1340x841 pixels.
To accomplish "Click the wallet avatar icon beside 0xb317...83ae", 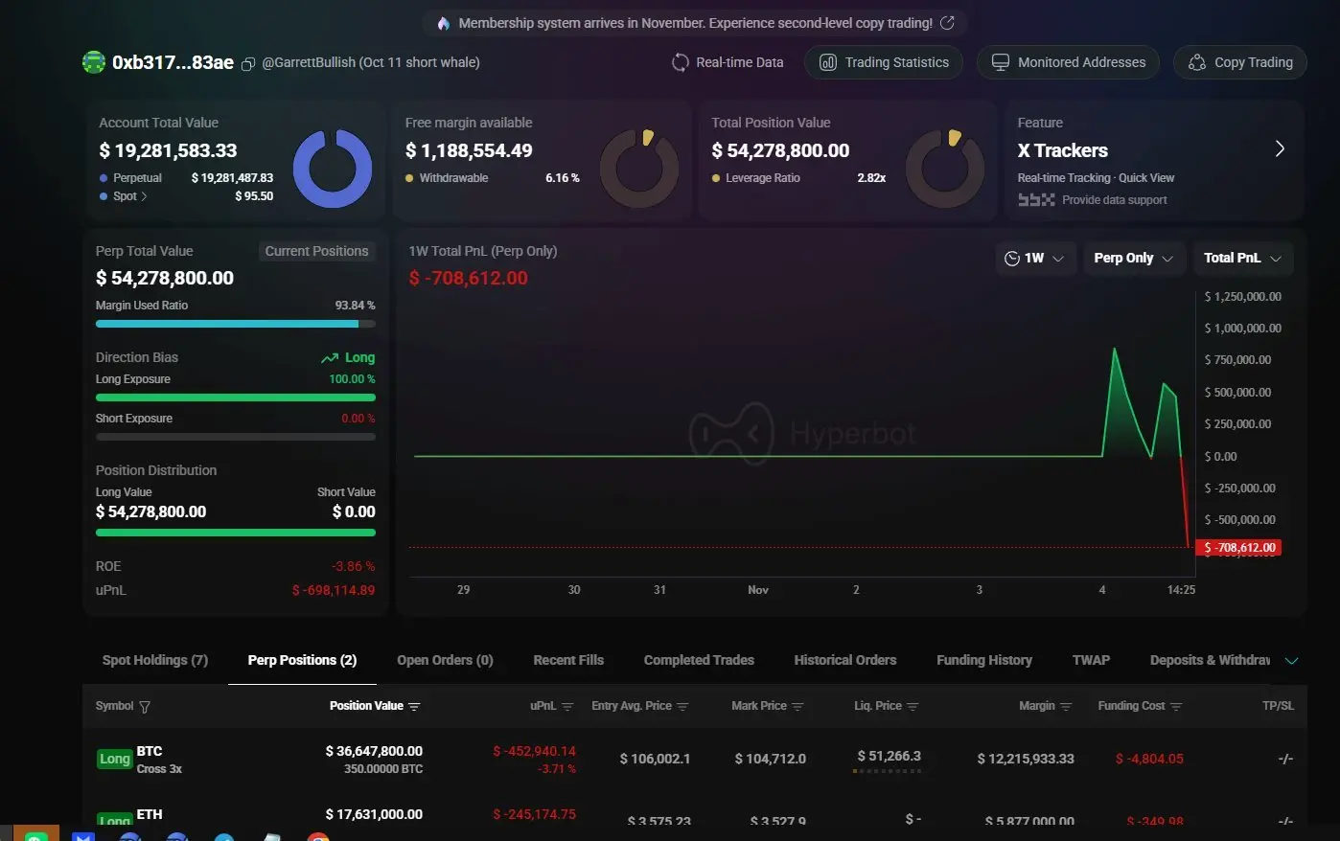I will (94, 62).
